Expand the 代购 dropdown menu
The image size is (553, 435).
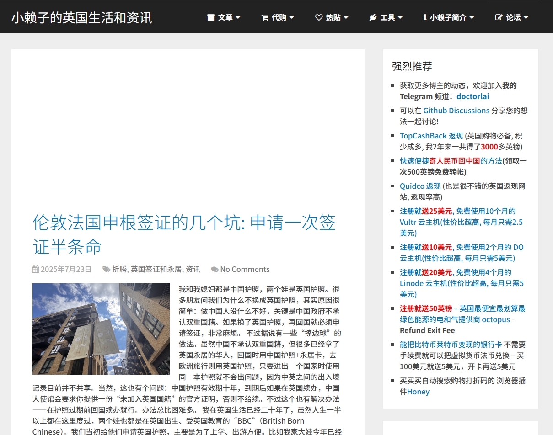click(277, 17)
